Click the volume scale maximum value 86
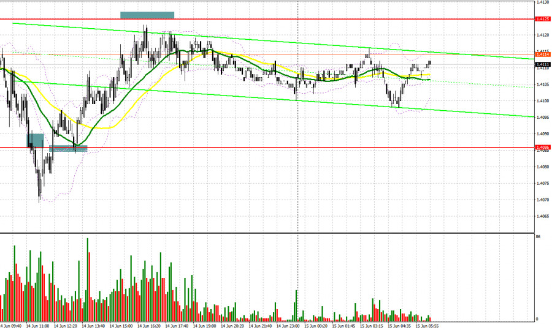 [538, 237]
